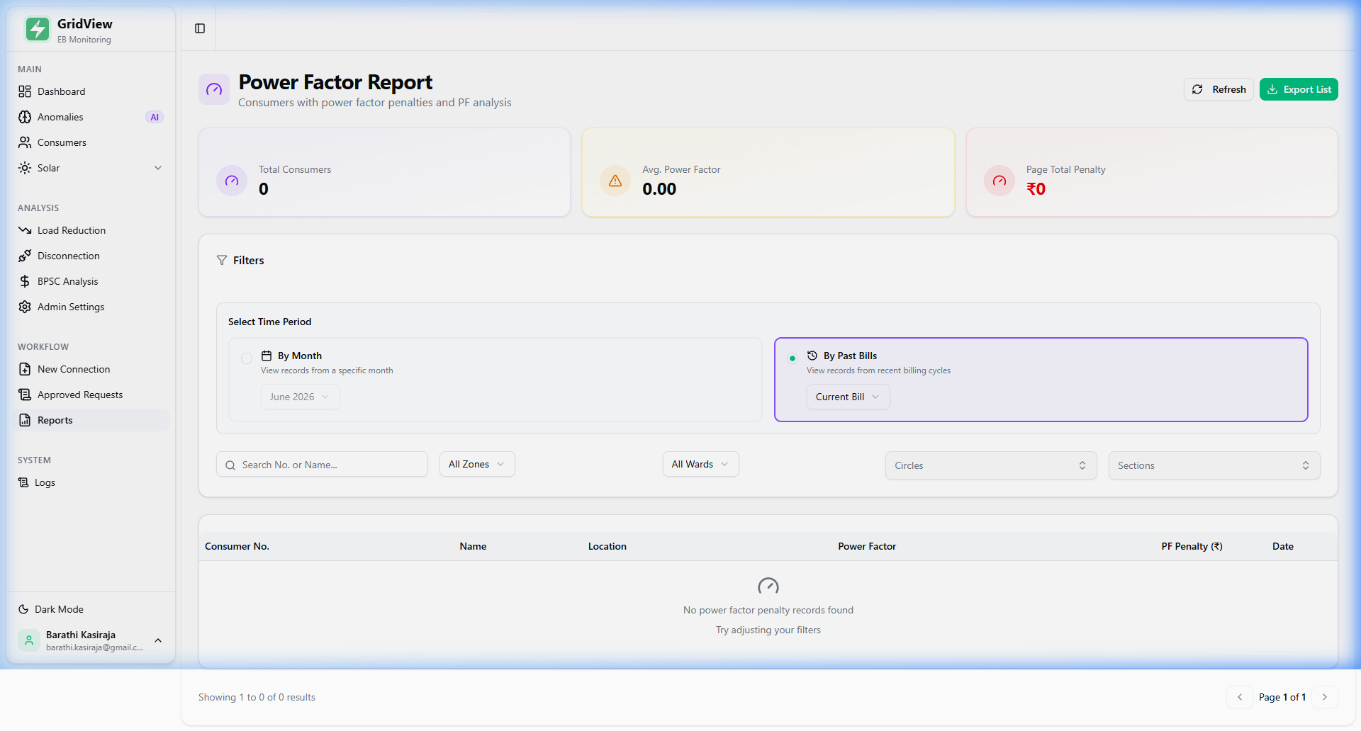This screenshot has width=1361, height=731.
Task: Go to Consumers page
Action: click(91, 142)
